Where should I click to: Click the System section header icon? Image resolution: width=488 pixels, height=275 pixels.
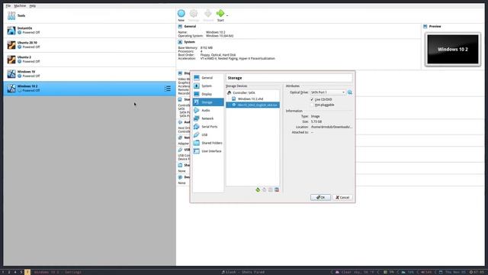pos(180,42)
